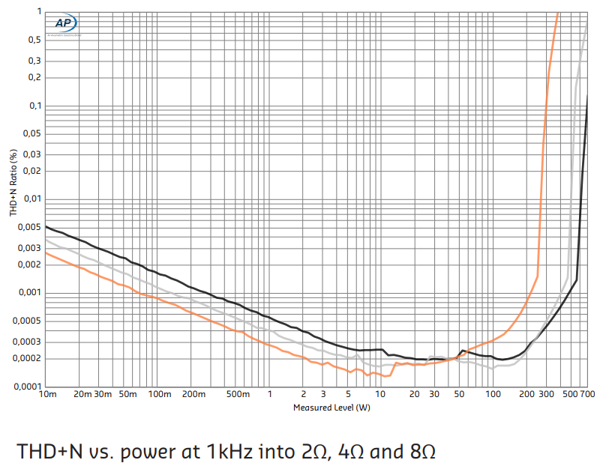Click the '0,02' y-axis tick label
Viewport: 600px width, 475px height.
[x=32, y=171]
